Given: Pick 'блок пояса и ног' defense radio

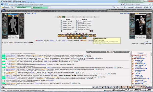Looking at the screenshot, I should [77, 27].
